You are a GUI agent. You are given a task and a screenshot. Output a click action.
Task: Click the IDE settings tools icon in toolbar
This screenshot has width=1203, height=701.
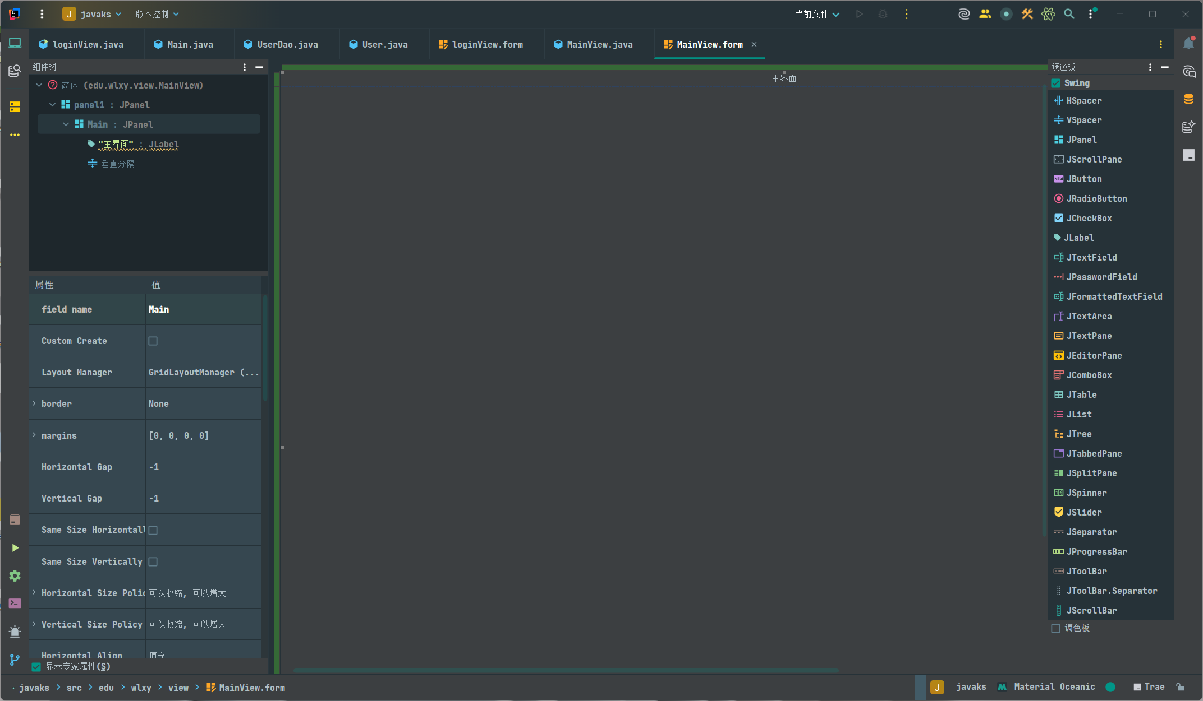pos(1027,14)
